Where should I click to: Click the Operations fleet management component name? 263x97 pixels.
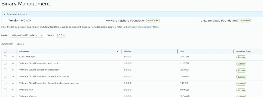pyautogui.click(x=49, y=83)
